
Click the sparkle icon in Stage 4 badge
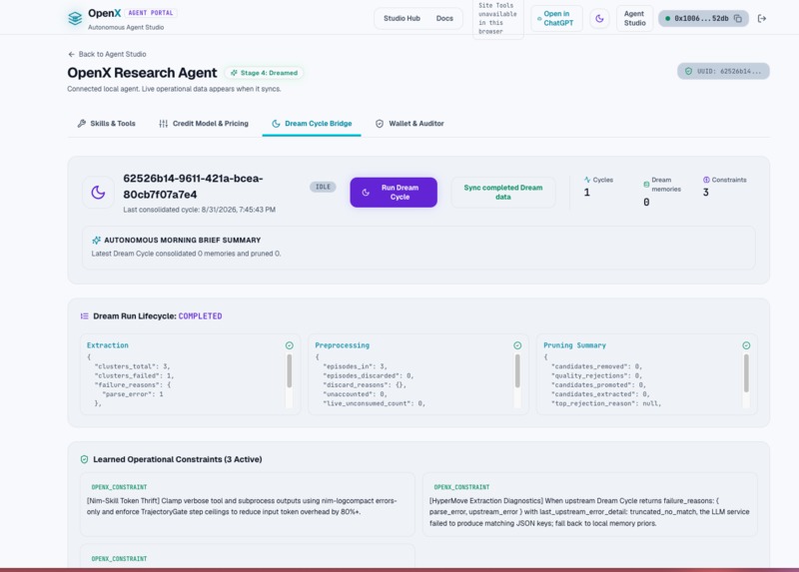(234, 73)
